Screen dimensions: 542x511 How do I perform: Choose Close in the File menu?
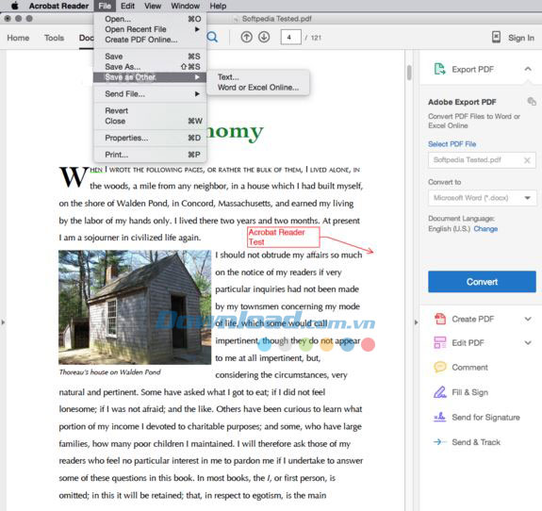150,121
